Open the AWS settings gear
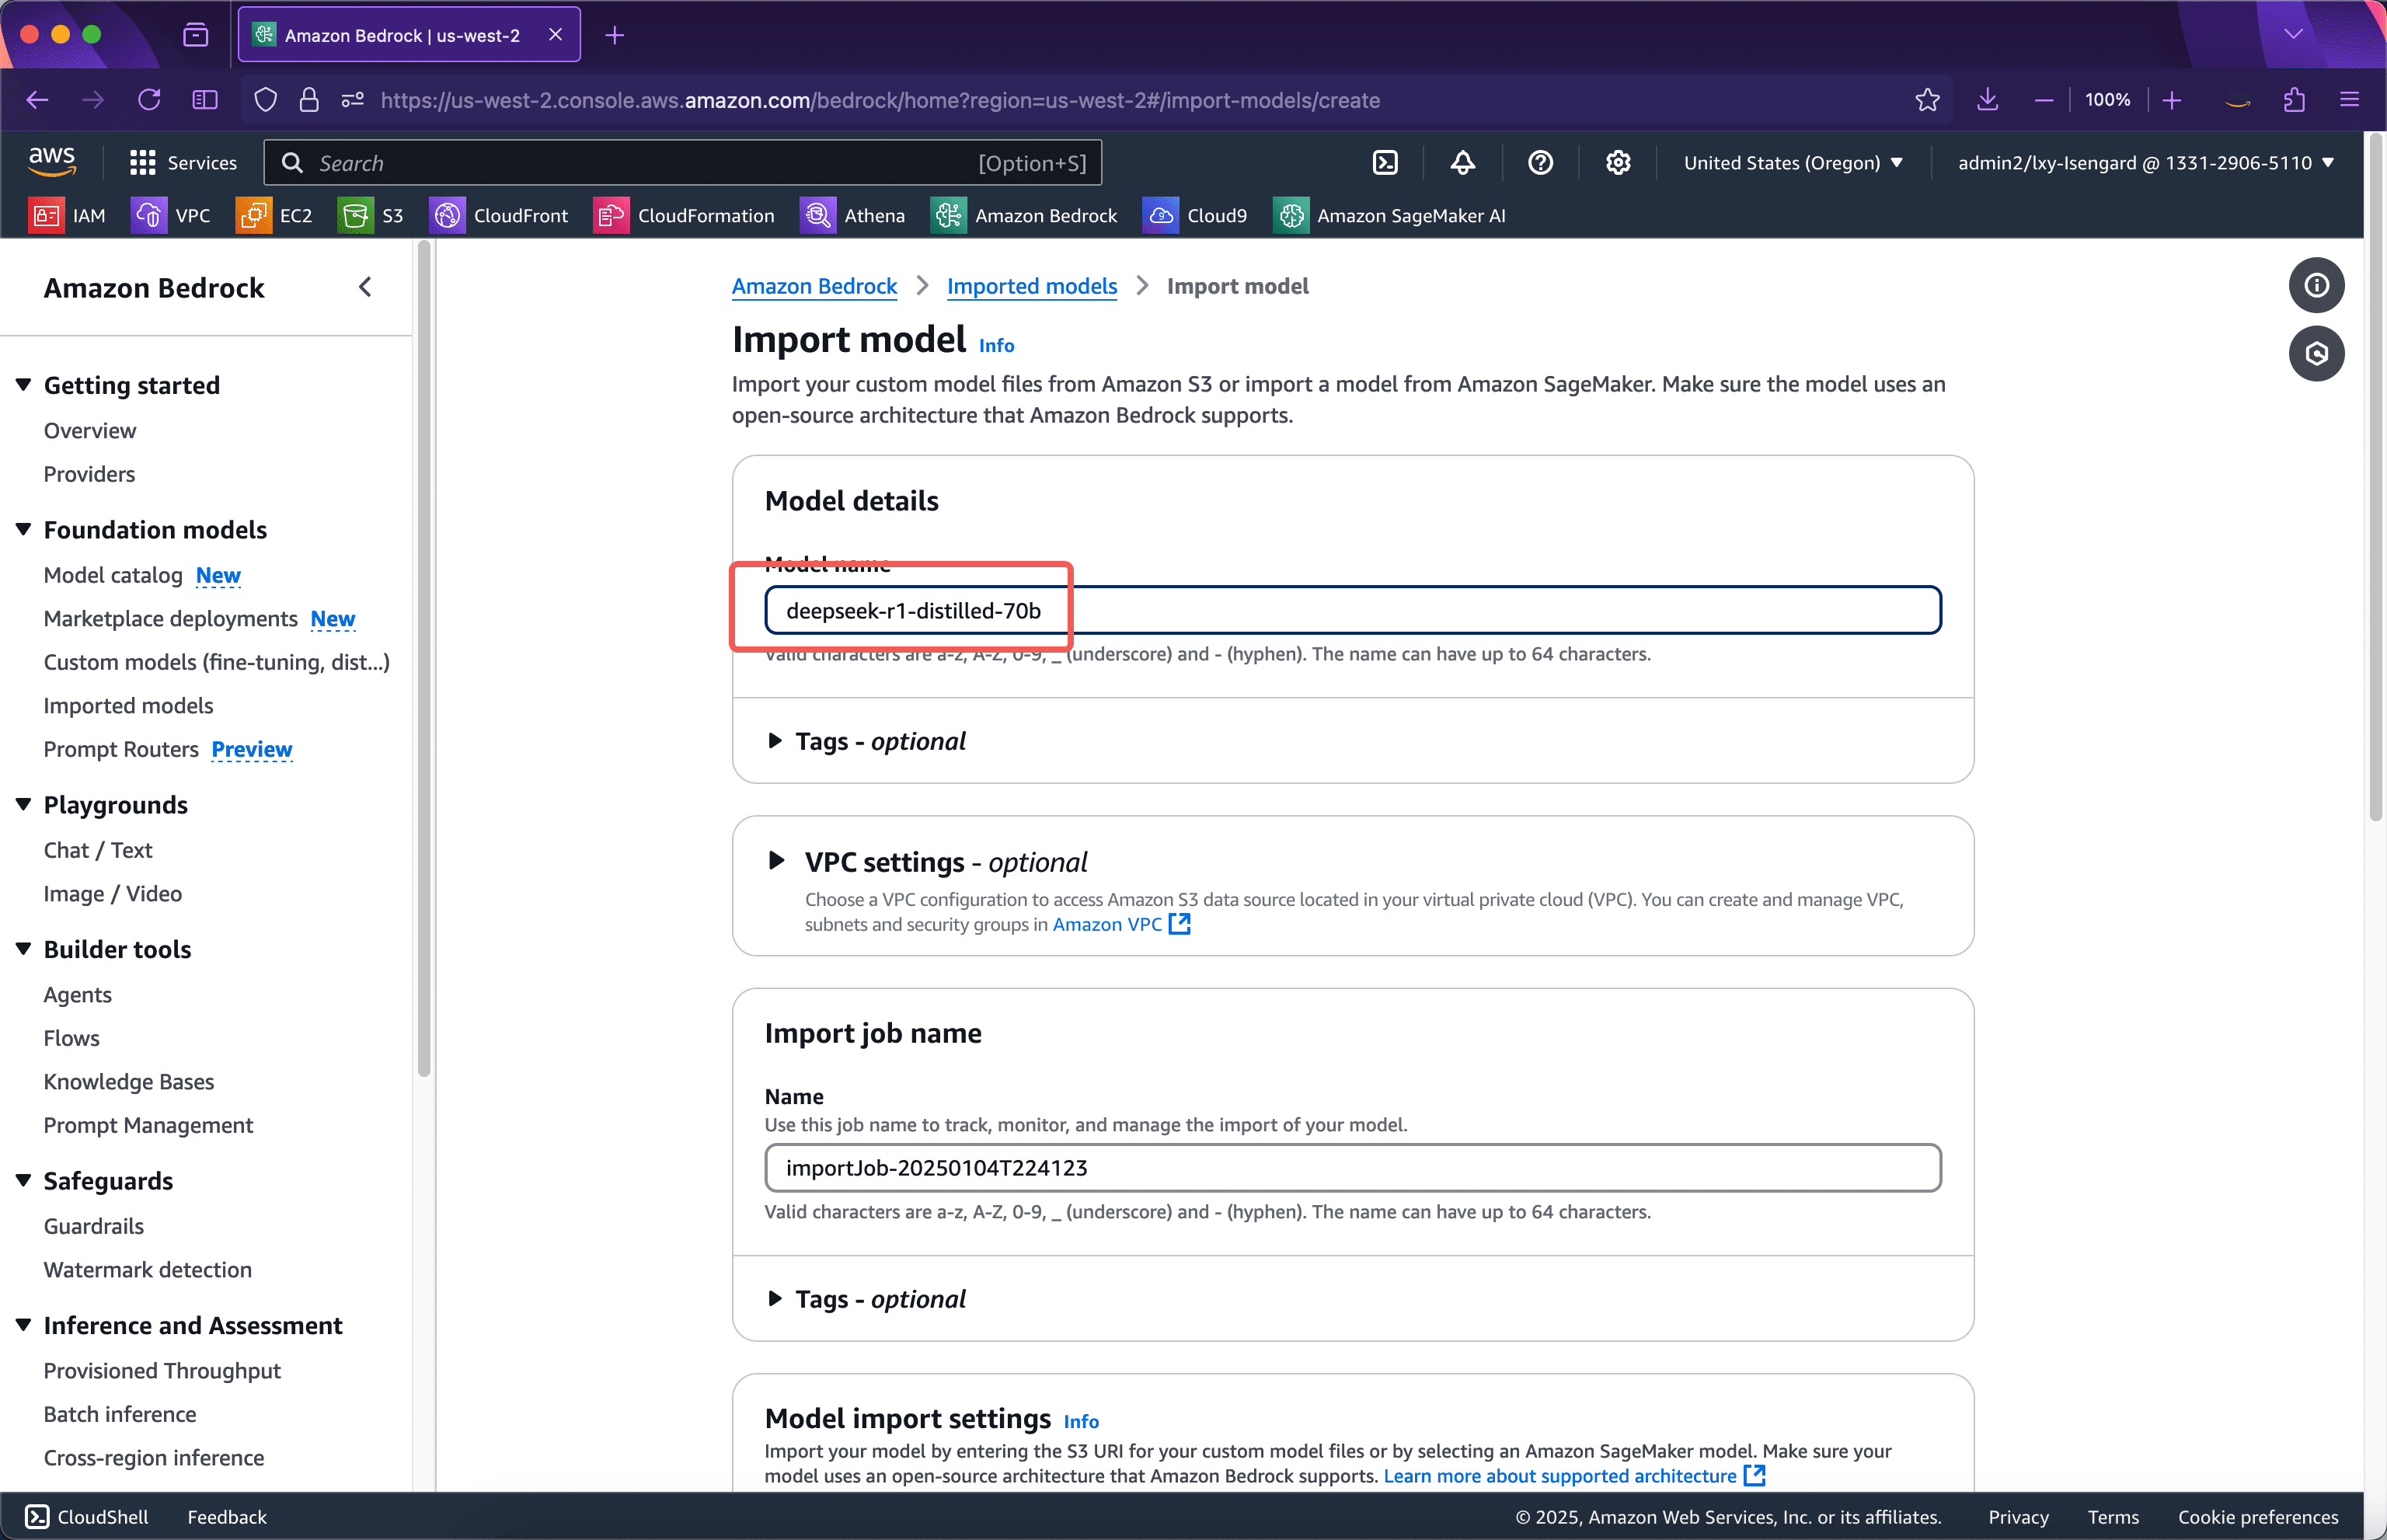Image resolution: width=2387 pixels, height=1540 pixels. (1617, 162)
